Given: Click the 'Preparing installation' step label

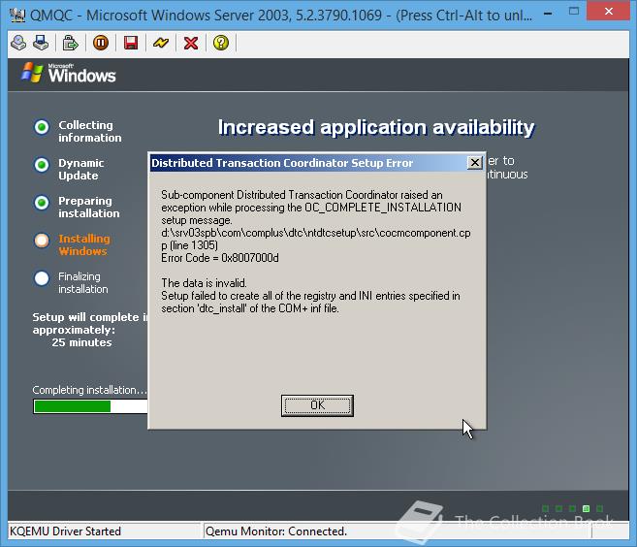Looking at the screenshot, I should coord(89,207).
